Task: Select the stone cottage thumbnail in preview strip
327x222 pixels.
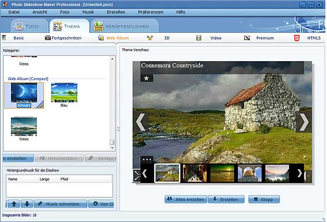Action: coord(167,173)
